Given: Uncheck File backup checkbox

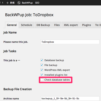Looking at the screenshot, I should 42,65.
